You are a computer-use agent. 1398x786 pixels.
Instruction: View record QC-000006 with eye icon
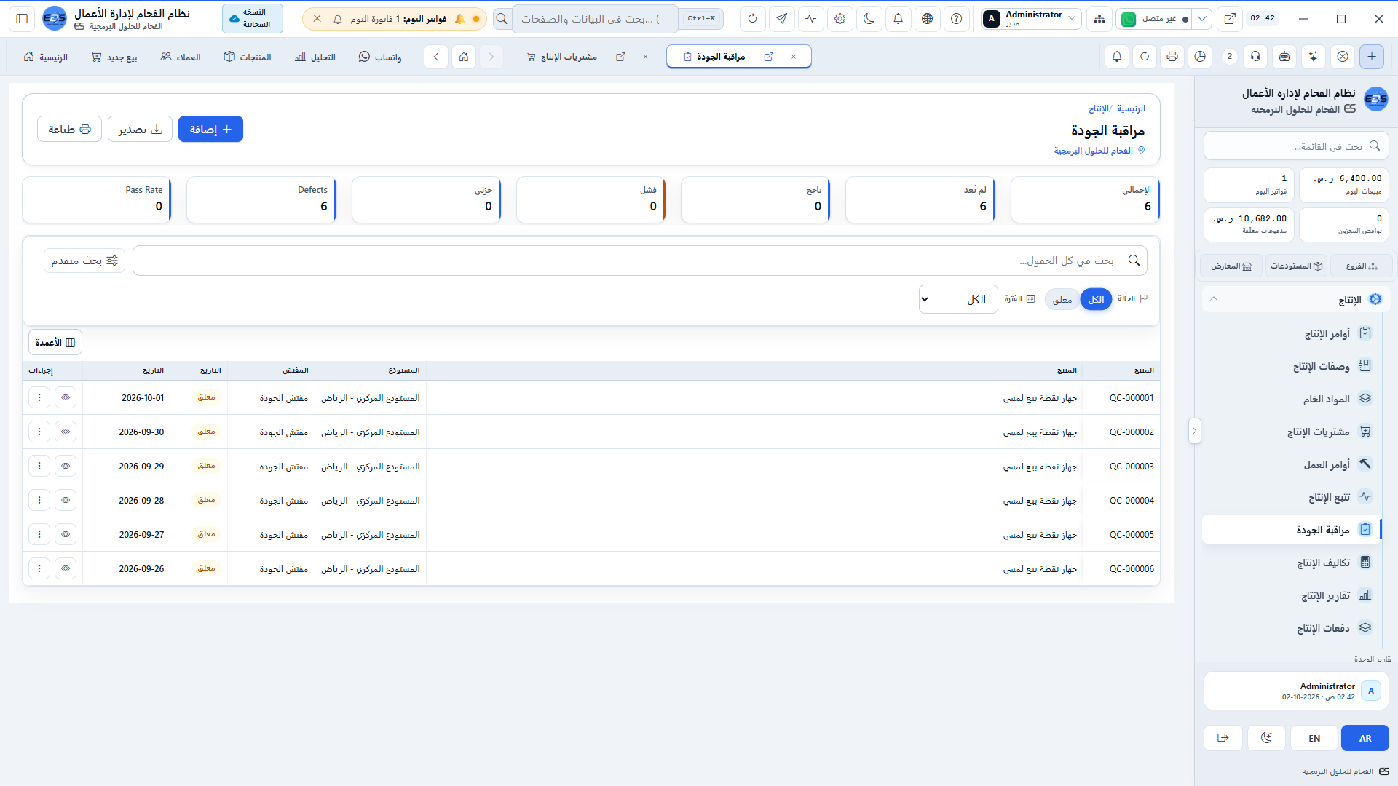pos(66,569)
